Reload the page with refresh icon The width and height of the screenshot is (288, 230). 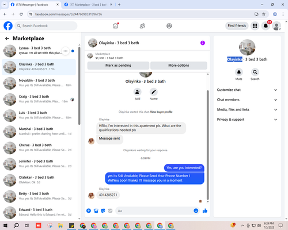(21, 14)
